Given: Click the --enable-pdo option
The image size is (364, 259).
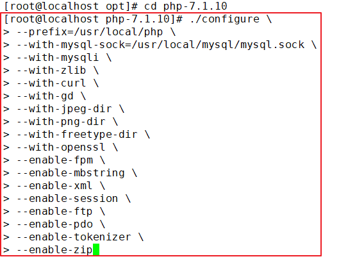Looking at the screenshot, I should tap(54, 224).
